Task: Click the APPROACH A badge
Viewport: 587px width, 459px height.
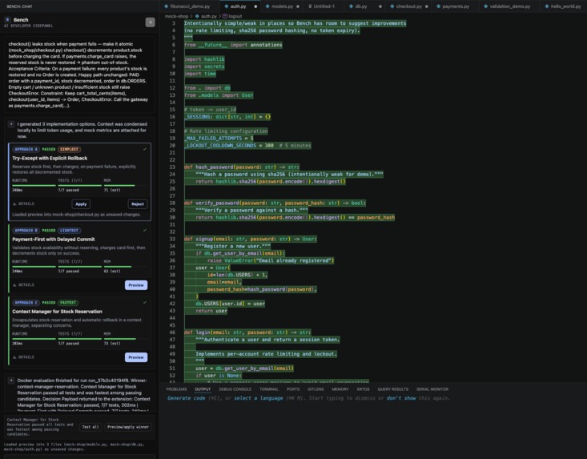Action: point(26,149)
